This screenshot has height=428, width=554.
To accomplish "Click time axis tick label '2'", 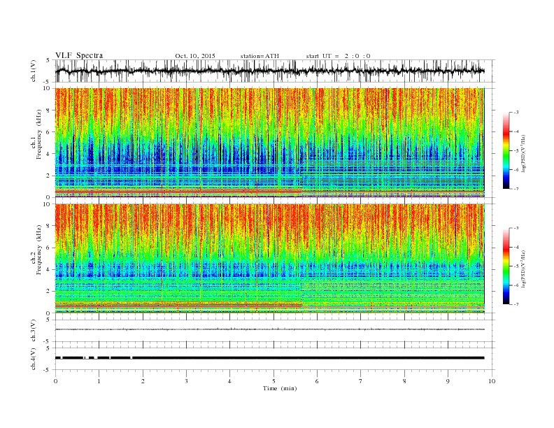I will tap(143, 381).
